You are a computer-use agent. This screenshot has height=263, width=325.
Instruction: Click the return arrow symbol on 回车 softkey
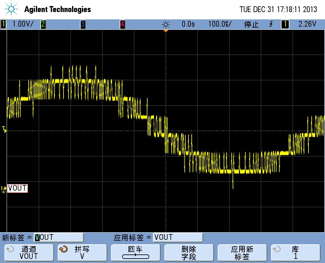[136, 257]
